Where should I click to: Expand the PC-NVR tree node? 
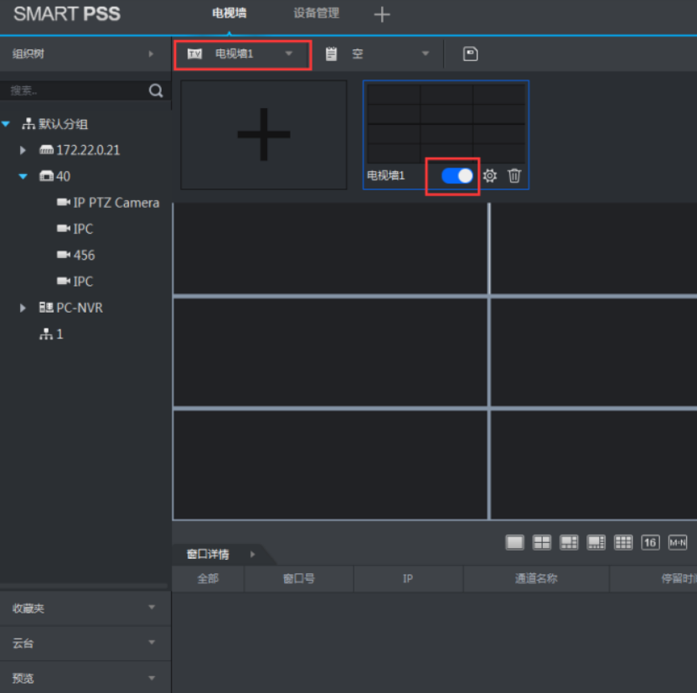[23, 308]
